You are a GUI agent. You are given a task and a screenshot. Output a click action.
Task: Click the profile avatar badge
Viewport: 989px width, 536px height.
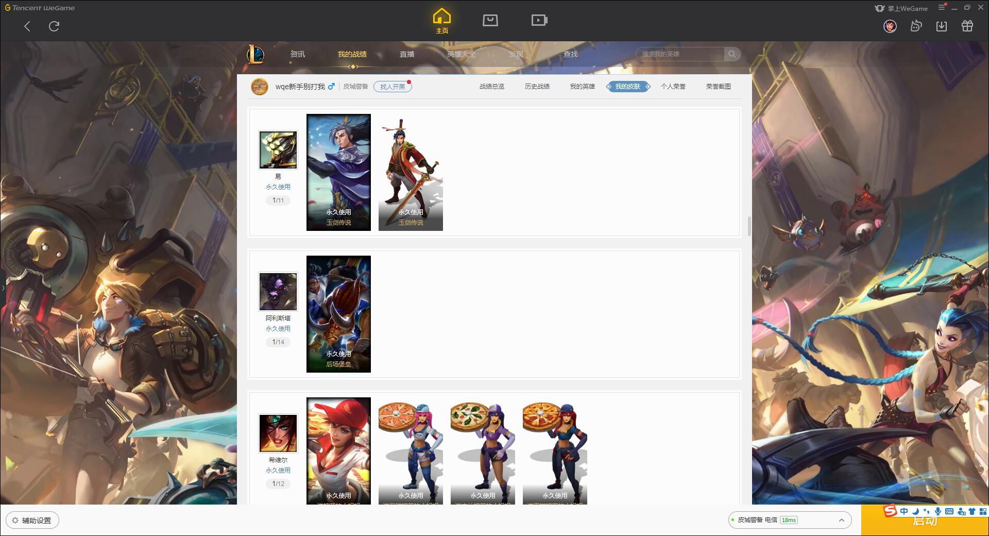[x=259, y=87]
